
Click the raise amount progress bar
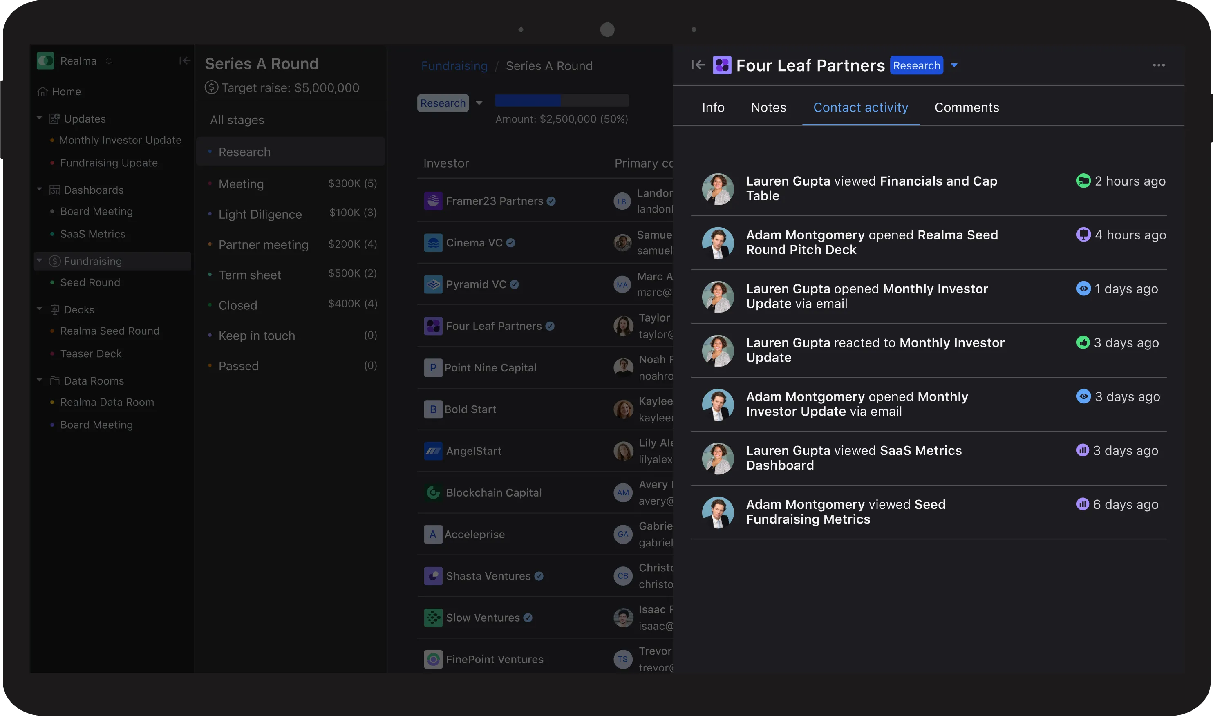[x=562, y=101]
